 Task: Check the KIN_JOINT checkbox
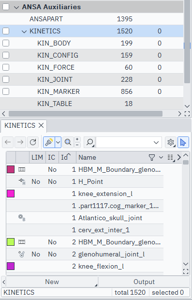pos(6,79)
